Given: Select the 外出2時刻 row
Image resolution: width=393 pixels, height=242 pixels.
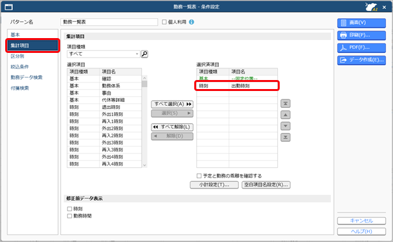Looking at the screenshot, I should point(104,128).
